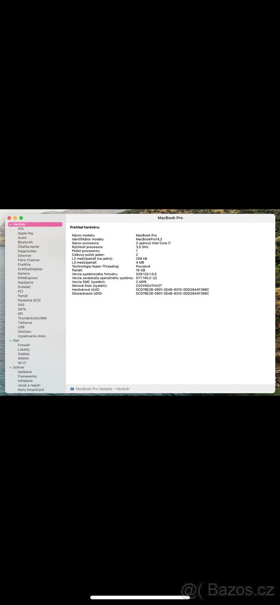Open Vypaľovanie disku entry
This screenshot has height=605, width=280.
32,336
